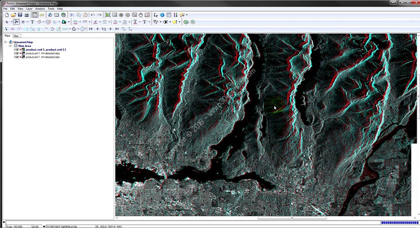Open the Analysis menu
This screenshot has height=228, width=420.
pyautogui.click(x=40, y=8)
